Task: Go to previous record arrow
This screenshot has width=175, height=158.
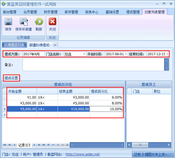Action: [x=14, y=145]
